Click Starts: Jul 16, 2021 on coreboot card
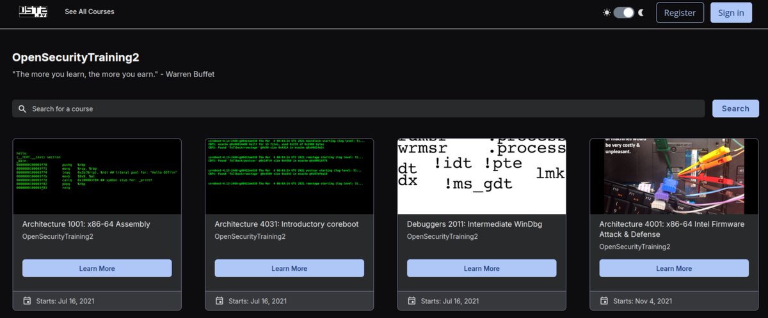This screenshot has height=318, width=768. (x=257, y=301)
